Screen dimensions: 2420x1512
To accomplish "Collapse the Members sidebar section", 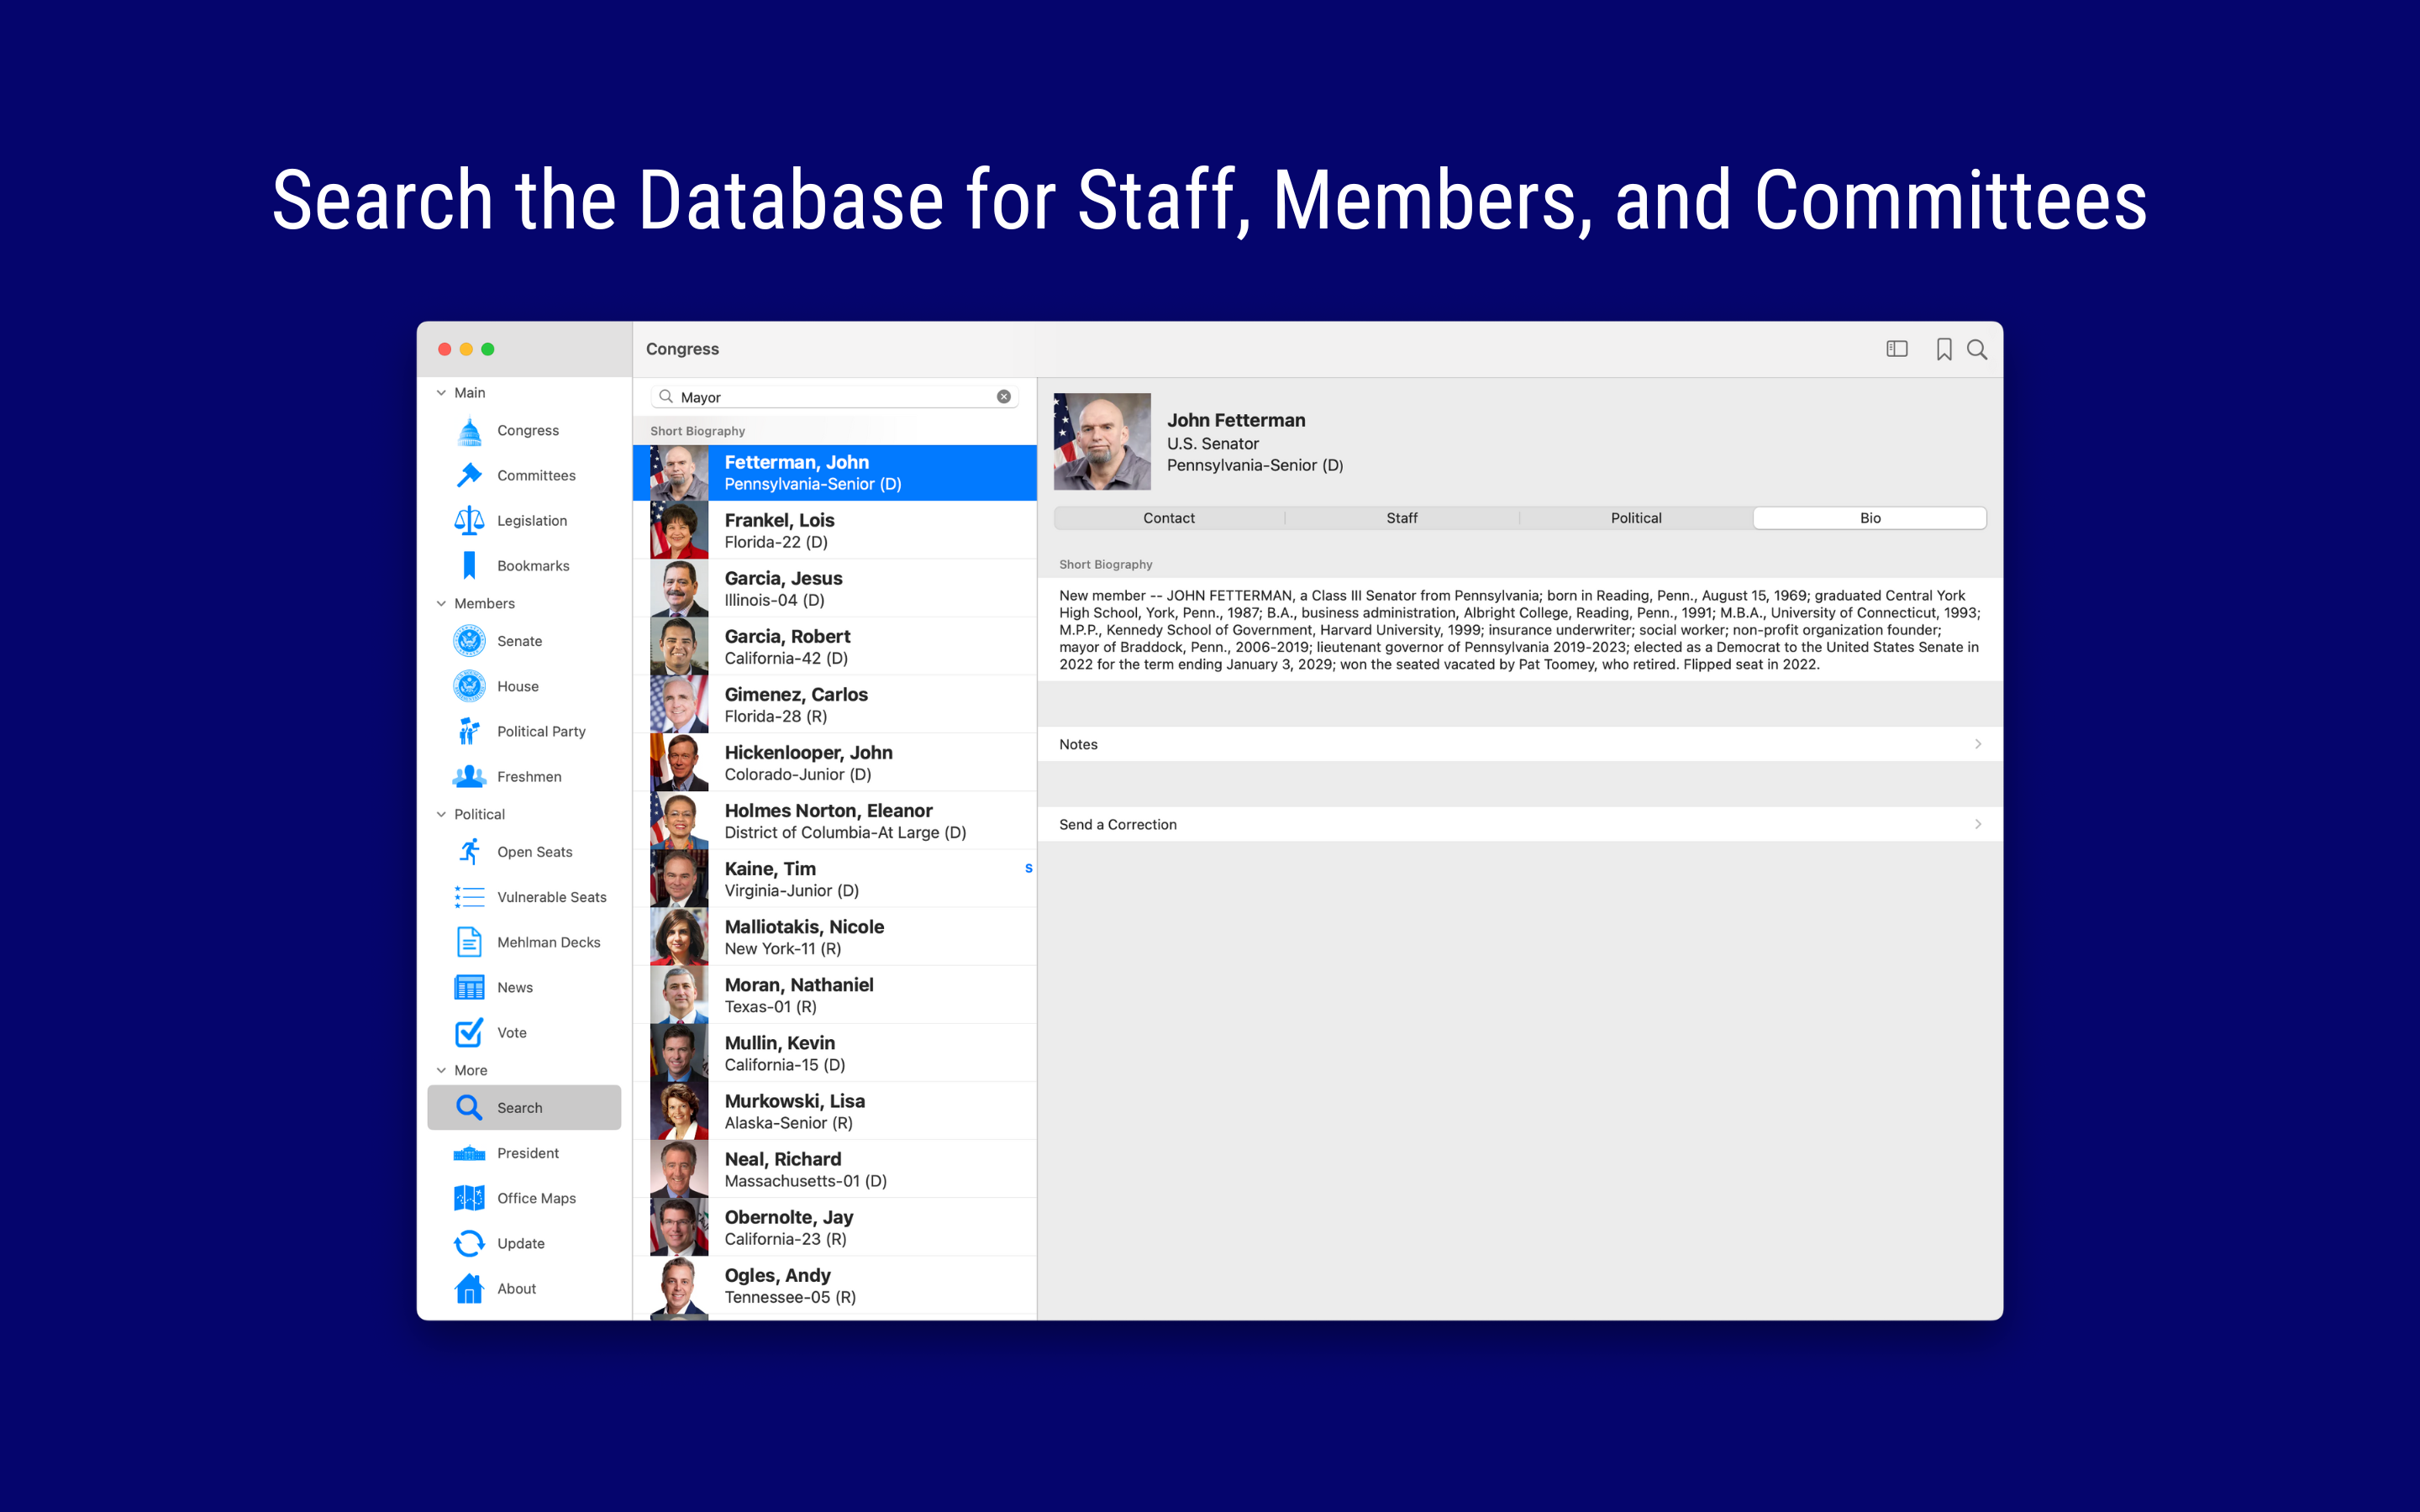I will click(x=441, y=604).
